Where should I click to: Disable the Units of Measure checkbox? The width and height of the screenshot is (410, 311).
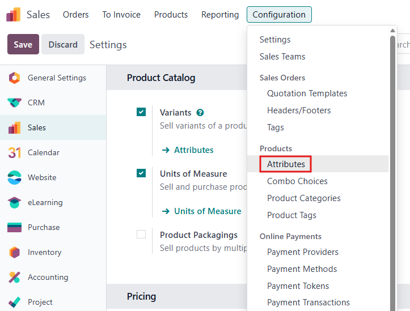141,173
